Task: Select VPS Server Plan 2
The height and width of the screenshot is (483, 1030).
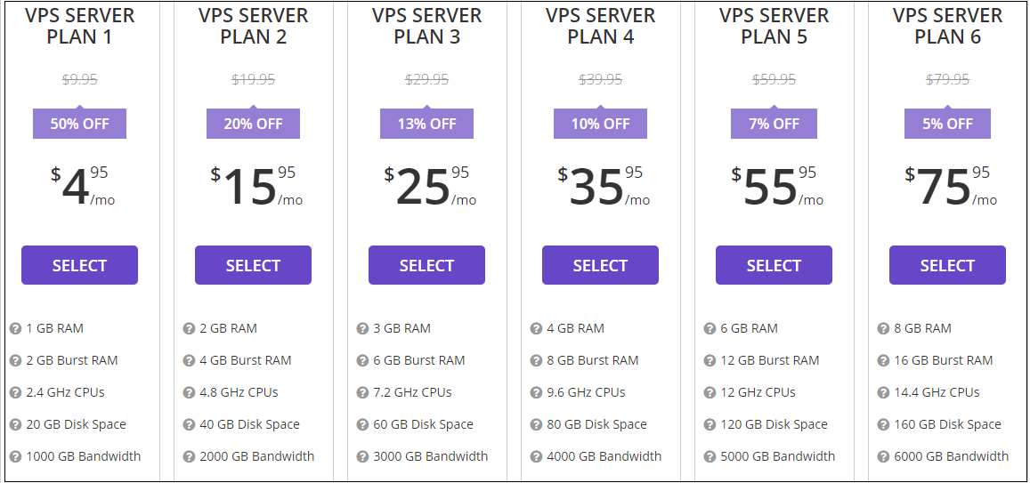Action: coord(253,265)
